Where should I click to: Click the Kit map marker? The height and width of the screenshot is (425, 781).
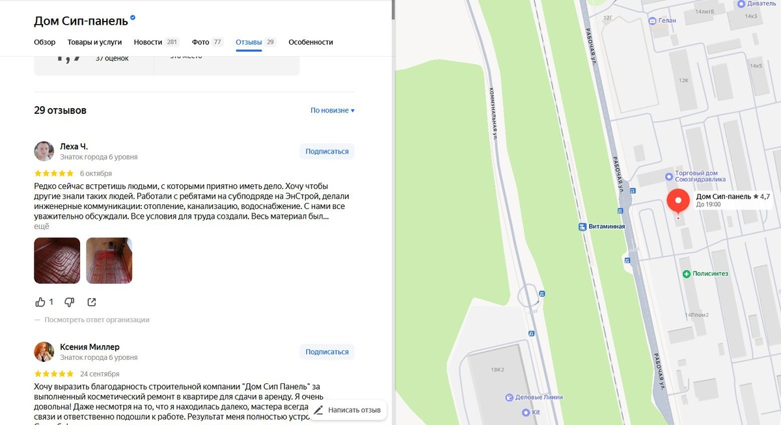click(526, 412)
